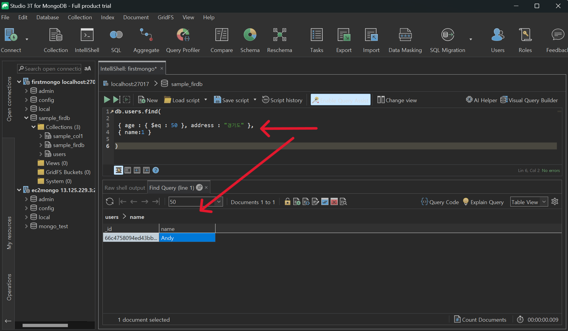This screenshot has width=568, height=331.
Task: Open the Collection menu
Action: point(80,17)
